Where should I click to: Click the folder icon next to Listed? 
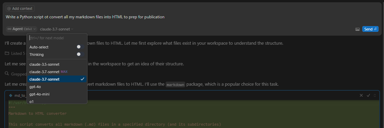click(x=7, y=53)
